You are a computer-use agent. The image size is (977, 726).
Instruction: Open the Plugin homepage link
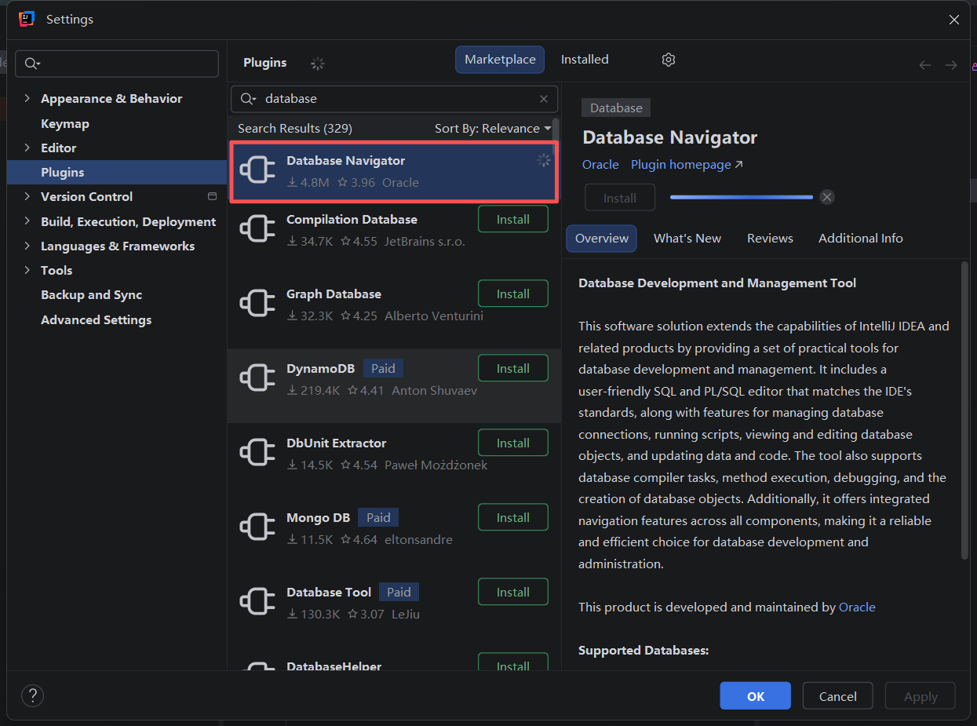[687, 165]
